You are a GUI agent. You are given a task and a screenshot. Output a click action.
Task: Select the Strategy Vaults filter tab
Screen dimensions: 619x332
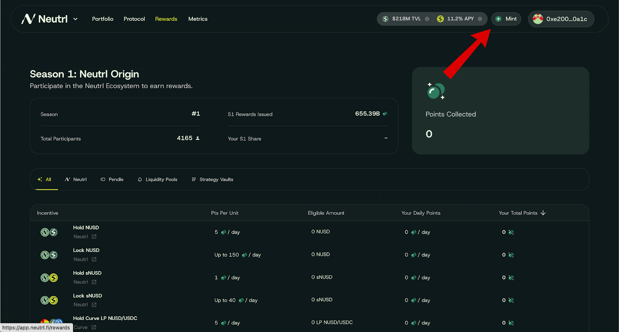point(212,179)
